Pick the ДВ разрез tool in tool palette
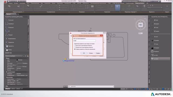This screenshot has height=97, width=173. (155, 24)
